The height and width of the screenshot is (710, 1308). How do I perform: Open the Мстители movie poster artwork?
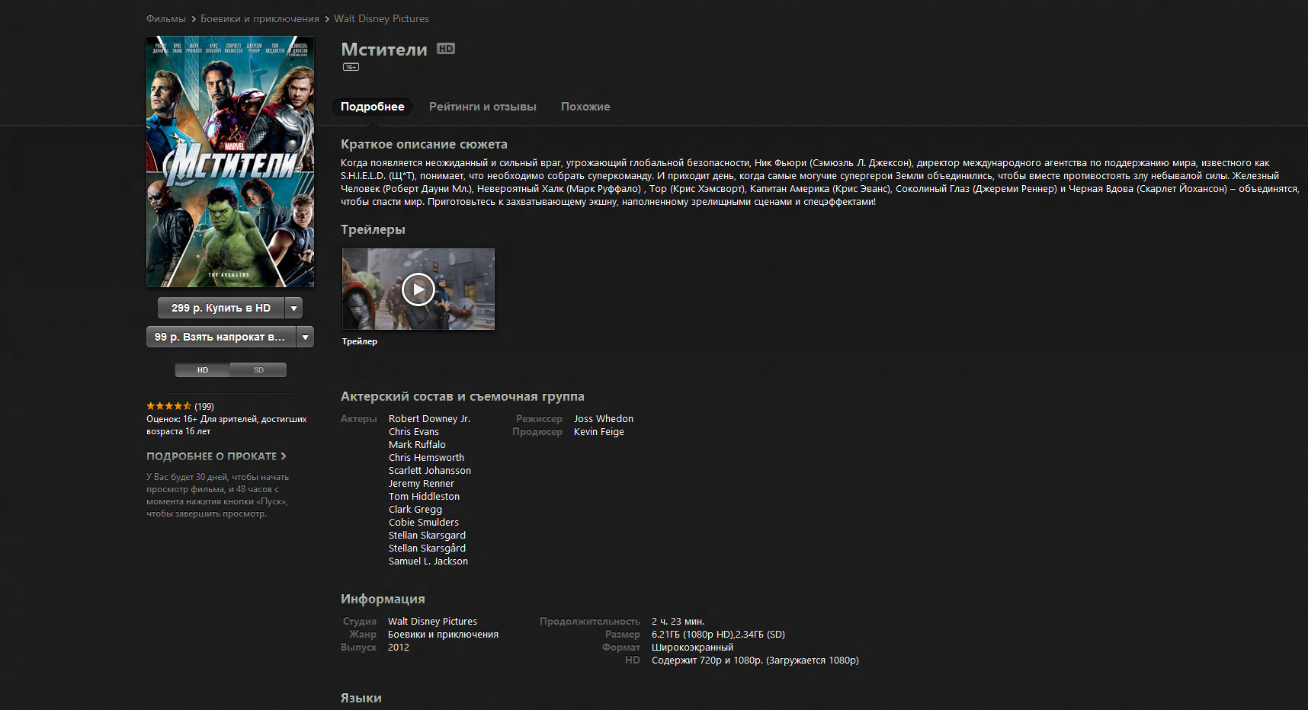pos(230,162)
